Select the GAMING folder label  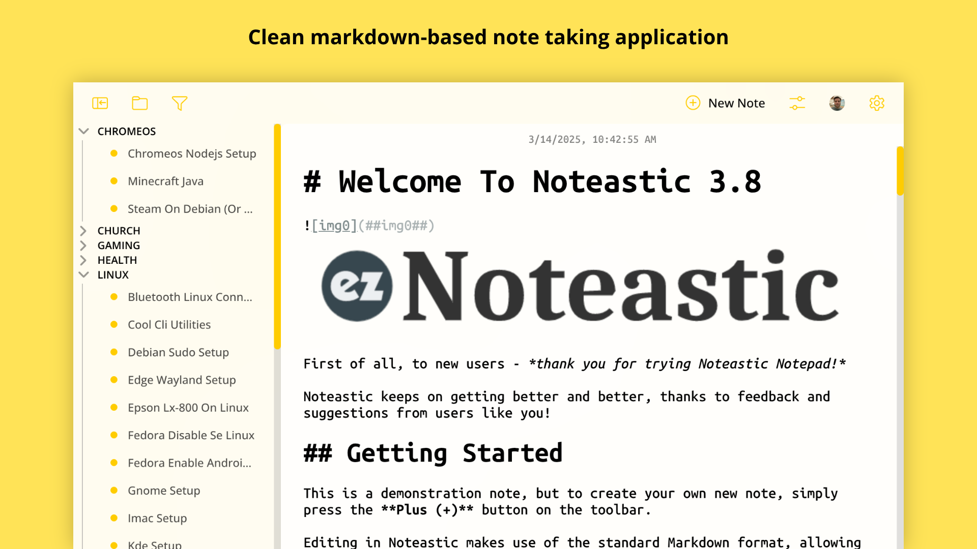[119, 246]
